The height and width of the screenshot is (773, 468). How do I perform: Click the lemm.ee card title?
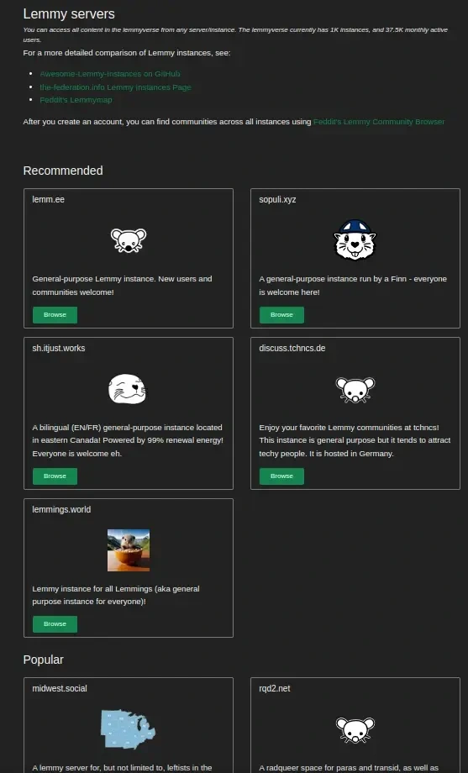click(49, 199)
